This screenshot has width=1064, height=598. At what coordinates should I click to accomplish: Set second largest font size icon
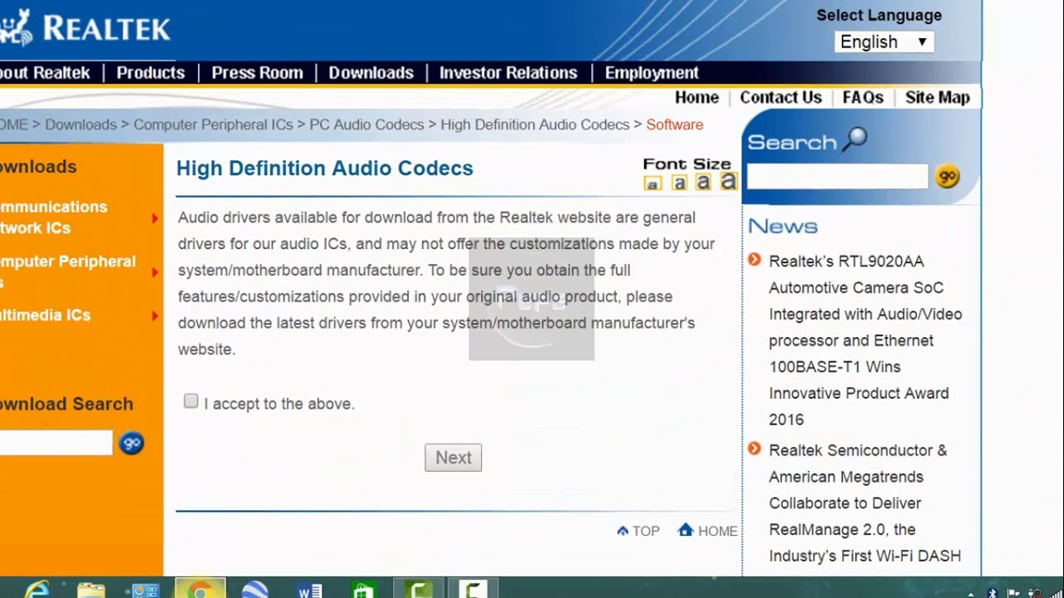pos(704,181)
